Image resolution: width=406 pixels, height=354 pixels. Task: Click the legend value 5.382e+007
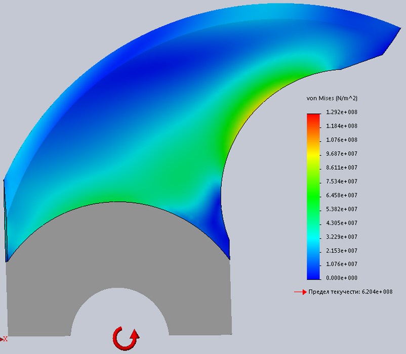342,209
